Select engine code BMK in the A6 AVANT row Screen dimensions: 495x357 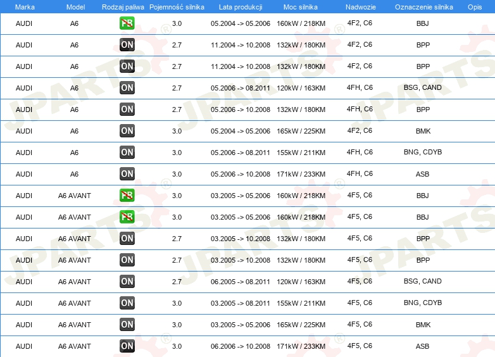pos(423,325)
